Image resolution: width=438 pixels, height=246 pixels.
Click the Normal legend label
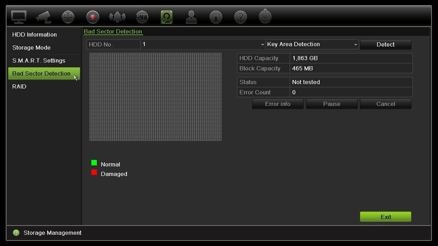pos(110,164)
